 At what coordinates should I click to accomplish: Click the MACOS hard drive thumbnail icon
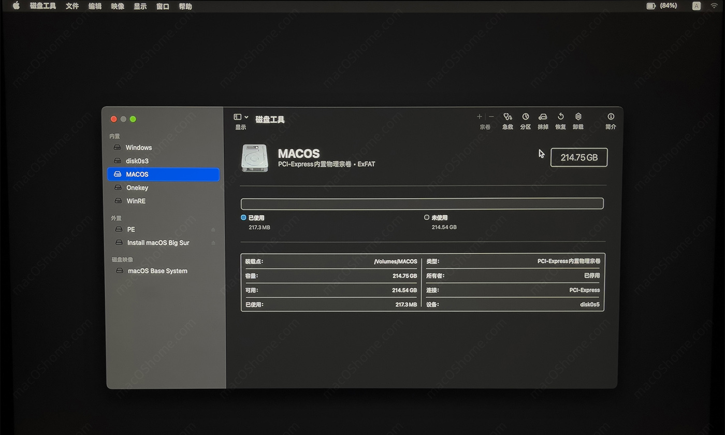[255, 158]
